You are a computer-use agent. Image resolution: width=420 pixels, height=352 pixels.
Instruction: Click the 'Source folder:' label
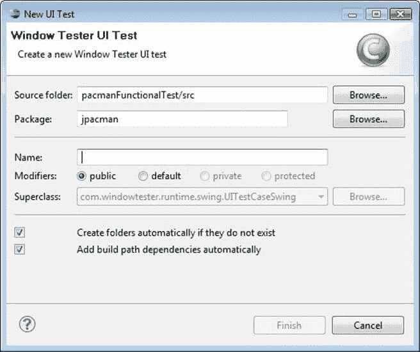pyautogui.click(x=44, y=95)
